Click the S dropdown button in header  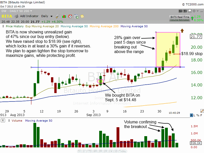point(181,11)
